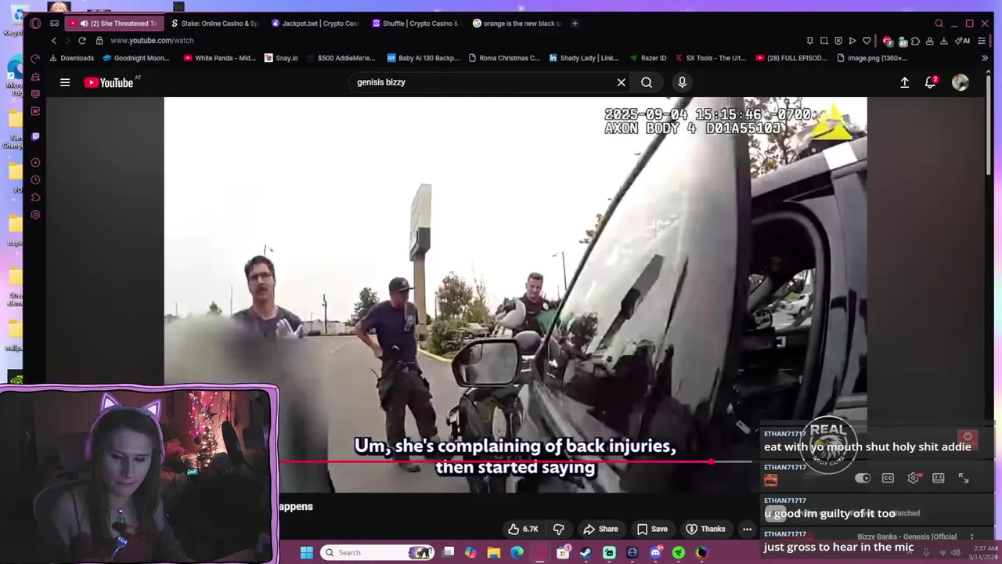Open 'White Panda - Mid...' bookmark
The height and width of the screenshot is (564, 1002).
[219, 58]
